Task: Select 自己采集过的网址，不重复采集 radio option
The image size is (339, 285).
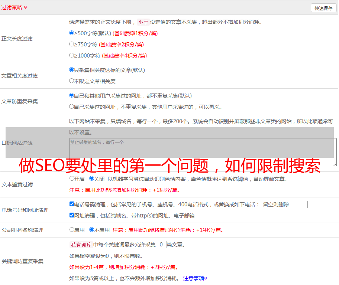Action: pos(72,107)
